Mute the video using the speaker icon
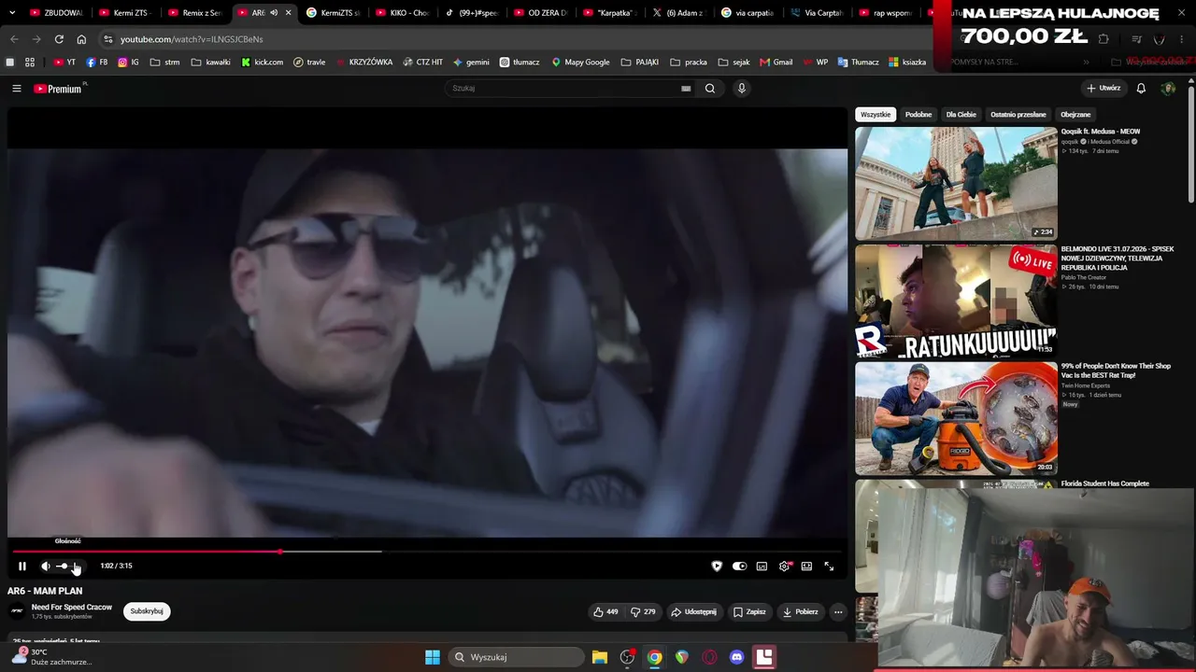Image resolution: width=1196 pixels, height=672 pixels. tap(45, 566)
